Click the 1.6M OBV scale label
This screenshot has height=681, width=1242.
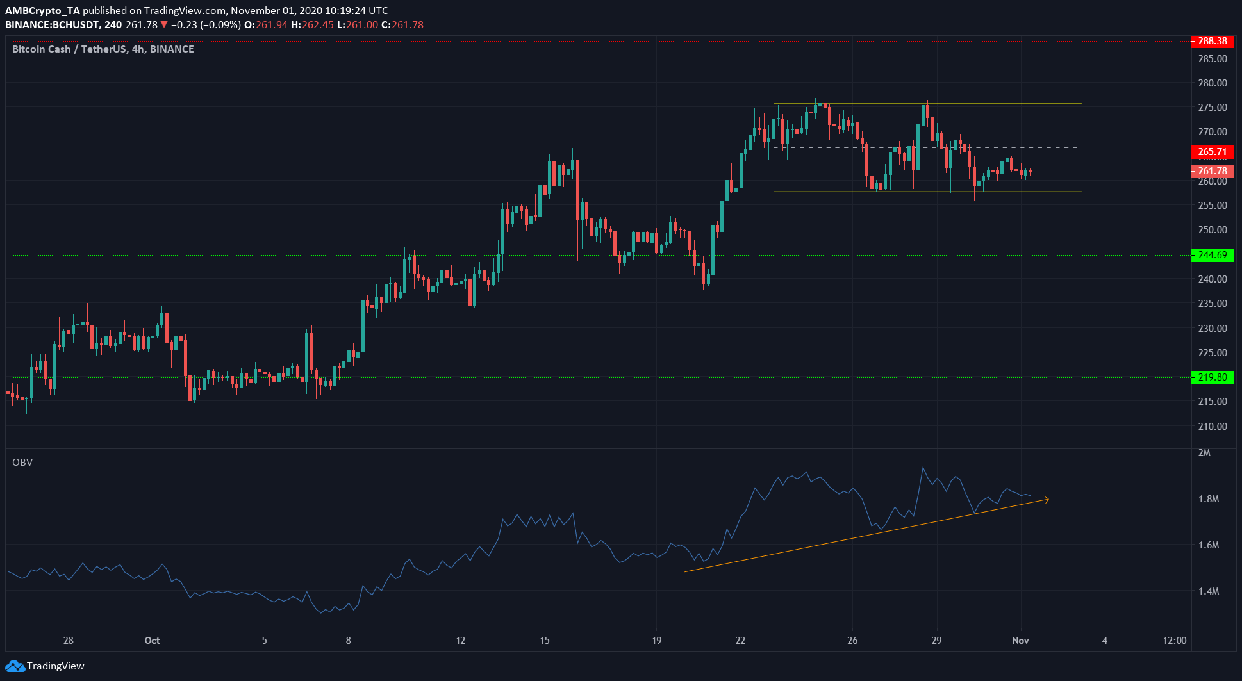1209,545
